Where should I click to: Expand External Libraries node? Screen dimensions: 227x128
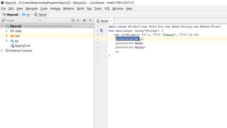click(2, 50)
